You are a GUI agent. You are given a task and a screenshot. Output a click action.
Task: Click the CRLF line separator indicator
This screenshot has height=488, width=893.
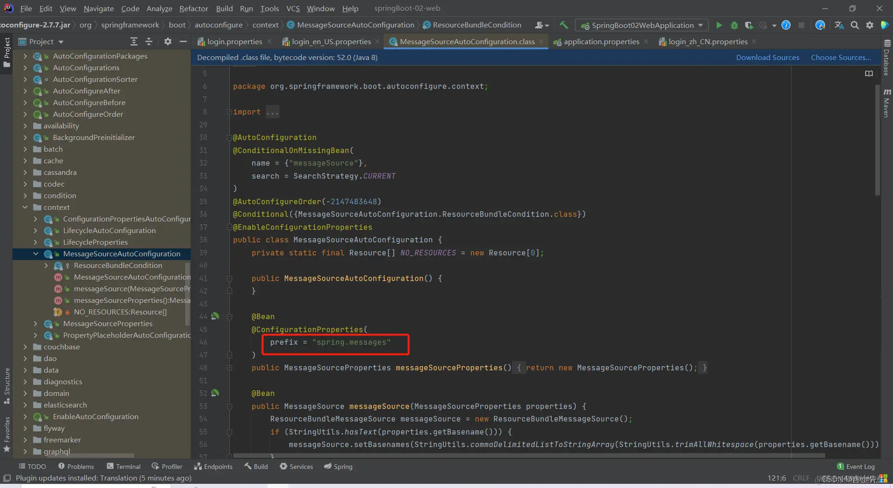(801, 478)
